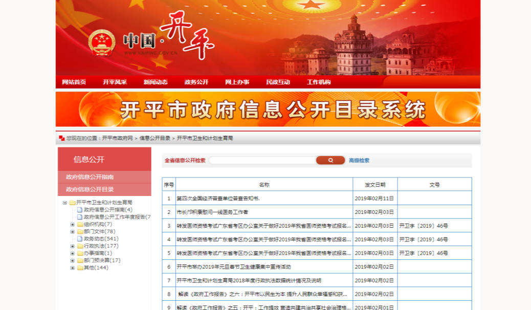Image resolution: width=531 pixels, height=310 pixels.
Task: Go to 网上办事 in the navigation bar
Action: click(237, 82)
